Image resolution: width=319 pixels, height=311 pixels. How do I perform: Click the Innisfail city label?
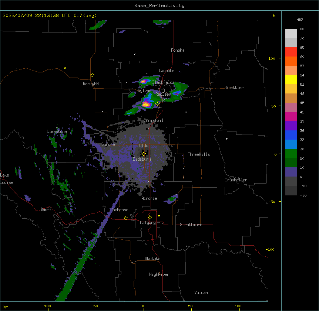[x=154, y=120]
